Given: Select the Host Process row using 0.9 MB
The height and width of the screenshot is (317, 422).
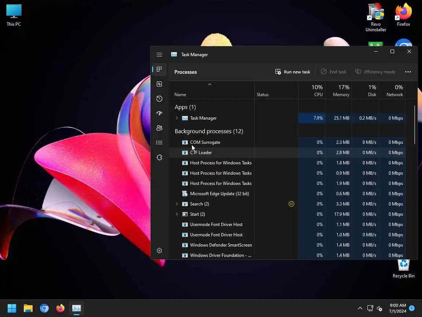Looking at the screenshot, I should pyautogui.click(x=287, y=173).
